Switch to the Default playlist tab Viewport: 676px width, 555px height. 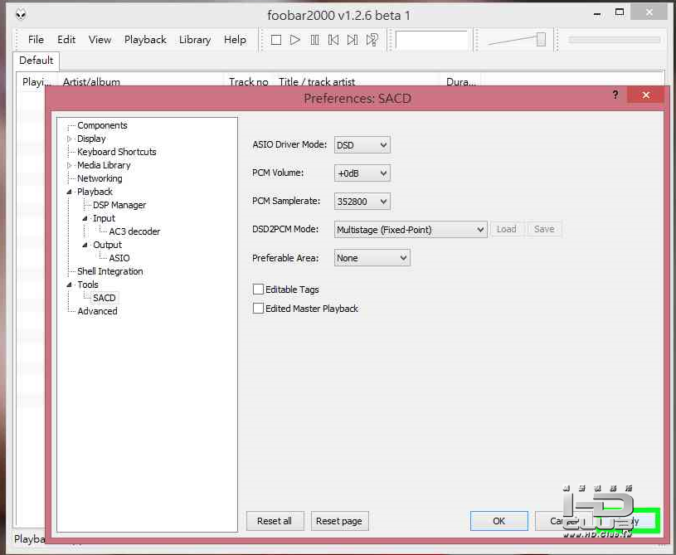pos(36,60)
